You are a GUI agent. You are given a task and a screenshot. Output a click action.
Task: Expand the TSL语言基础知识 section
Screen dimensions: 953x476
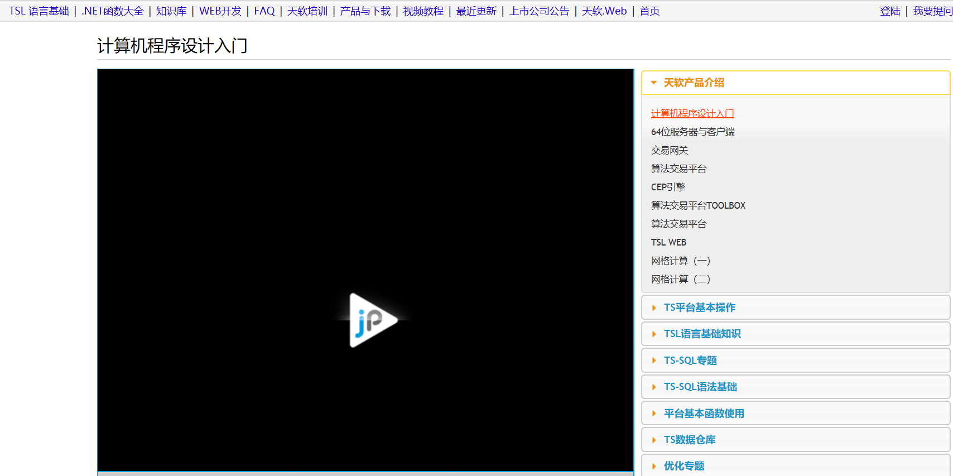pos(796,334)
